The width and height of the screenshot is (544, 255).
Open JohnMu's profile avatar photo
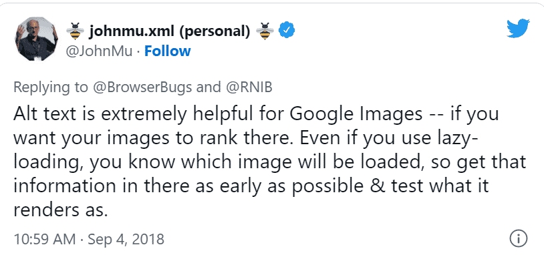[x=37, y=39]
